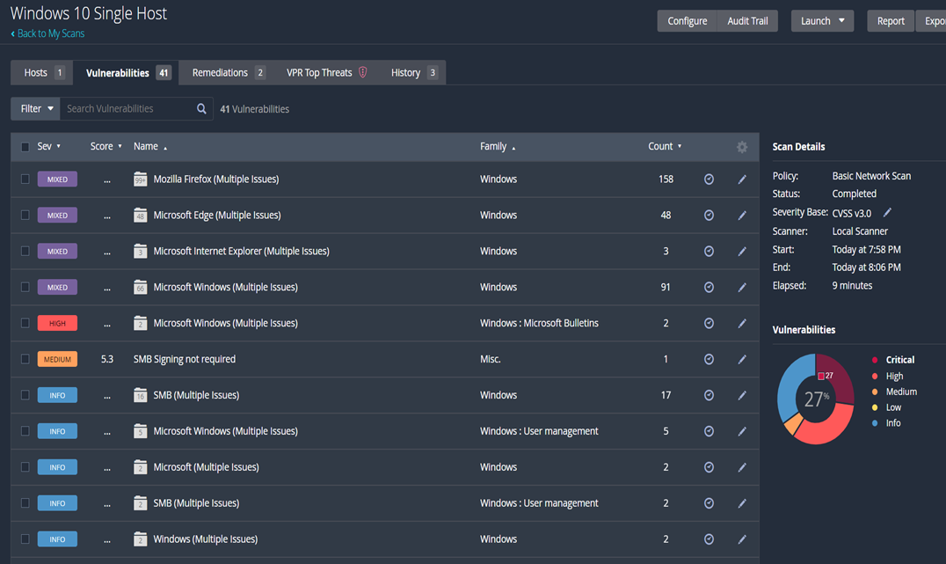Check the HIGH severity row checkbox
This screenshot has height=564, width=946.
click(25, 323)
